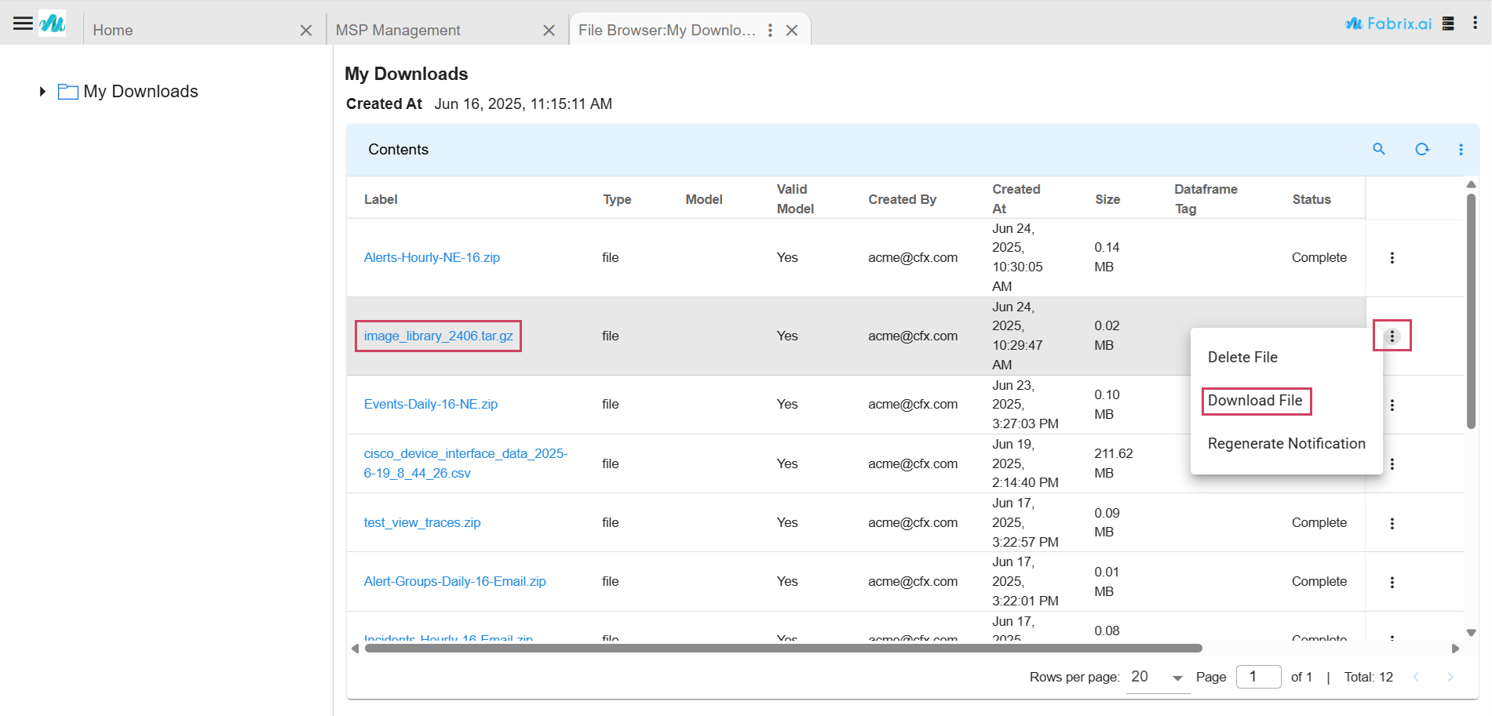
Task: Select Download File from context menu
Action: pyautogui.click(x=1254, y=401)
